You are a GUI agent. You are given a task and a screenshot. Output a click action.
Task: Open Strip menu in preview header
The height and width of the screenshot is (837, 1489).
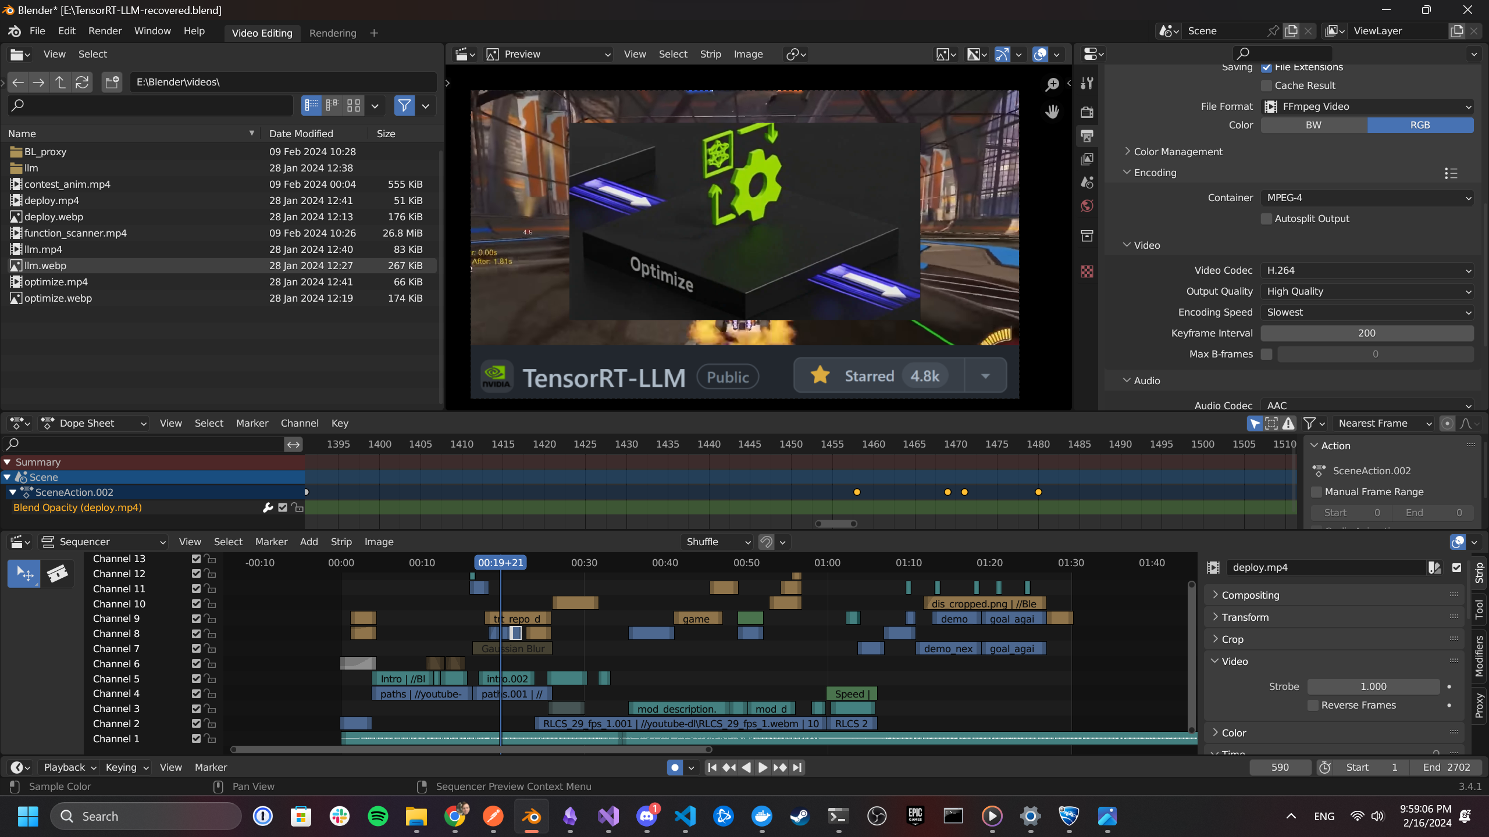710,54
